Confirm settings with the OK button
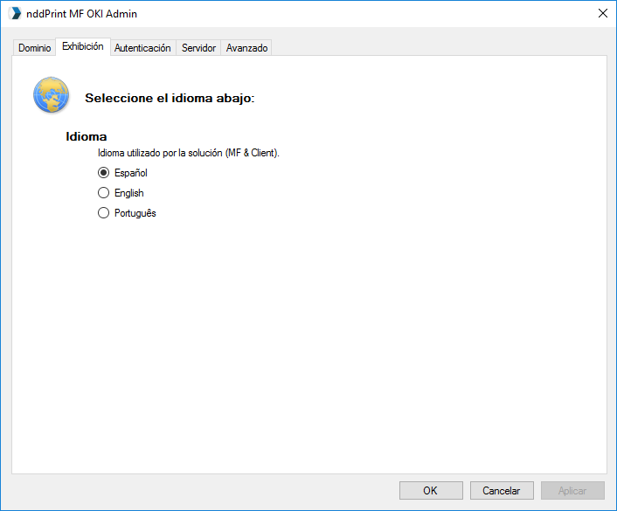 (431, 491)
